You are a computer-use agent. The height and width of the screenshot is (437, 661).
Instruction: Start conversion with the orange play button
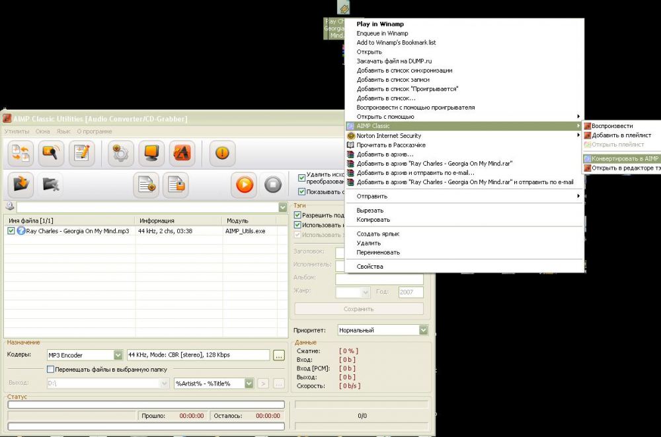point(244,184)
